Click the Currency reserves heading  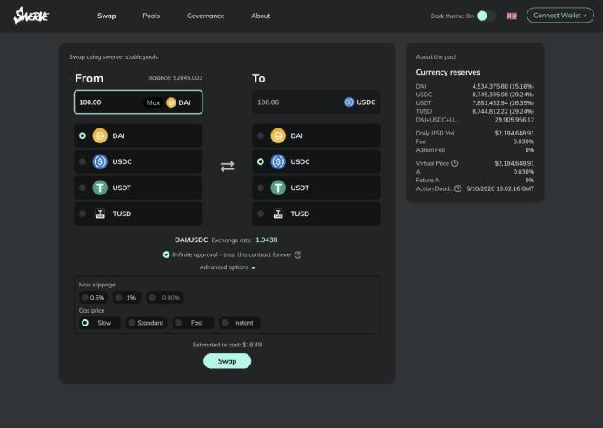point(447,72)
